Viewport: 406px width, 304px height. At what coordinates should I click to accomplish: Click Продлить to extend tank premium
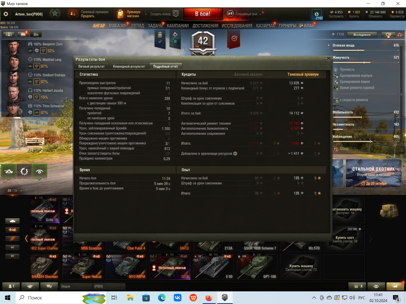coord(88,16)
